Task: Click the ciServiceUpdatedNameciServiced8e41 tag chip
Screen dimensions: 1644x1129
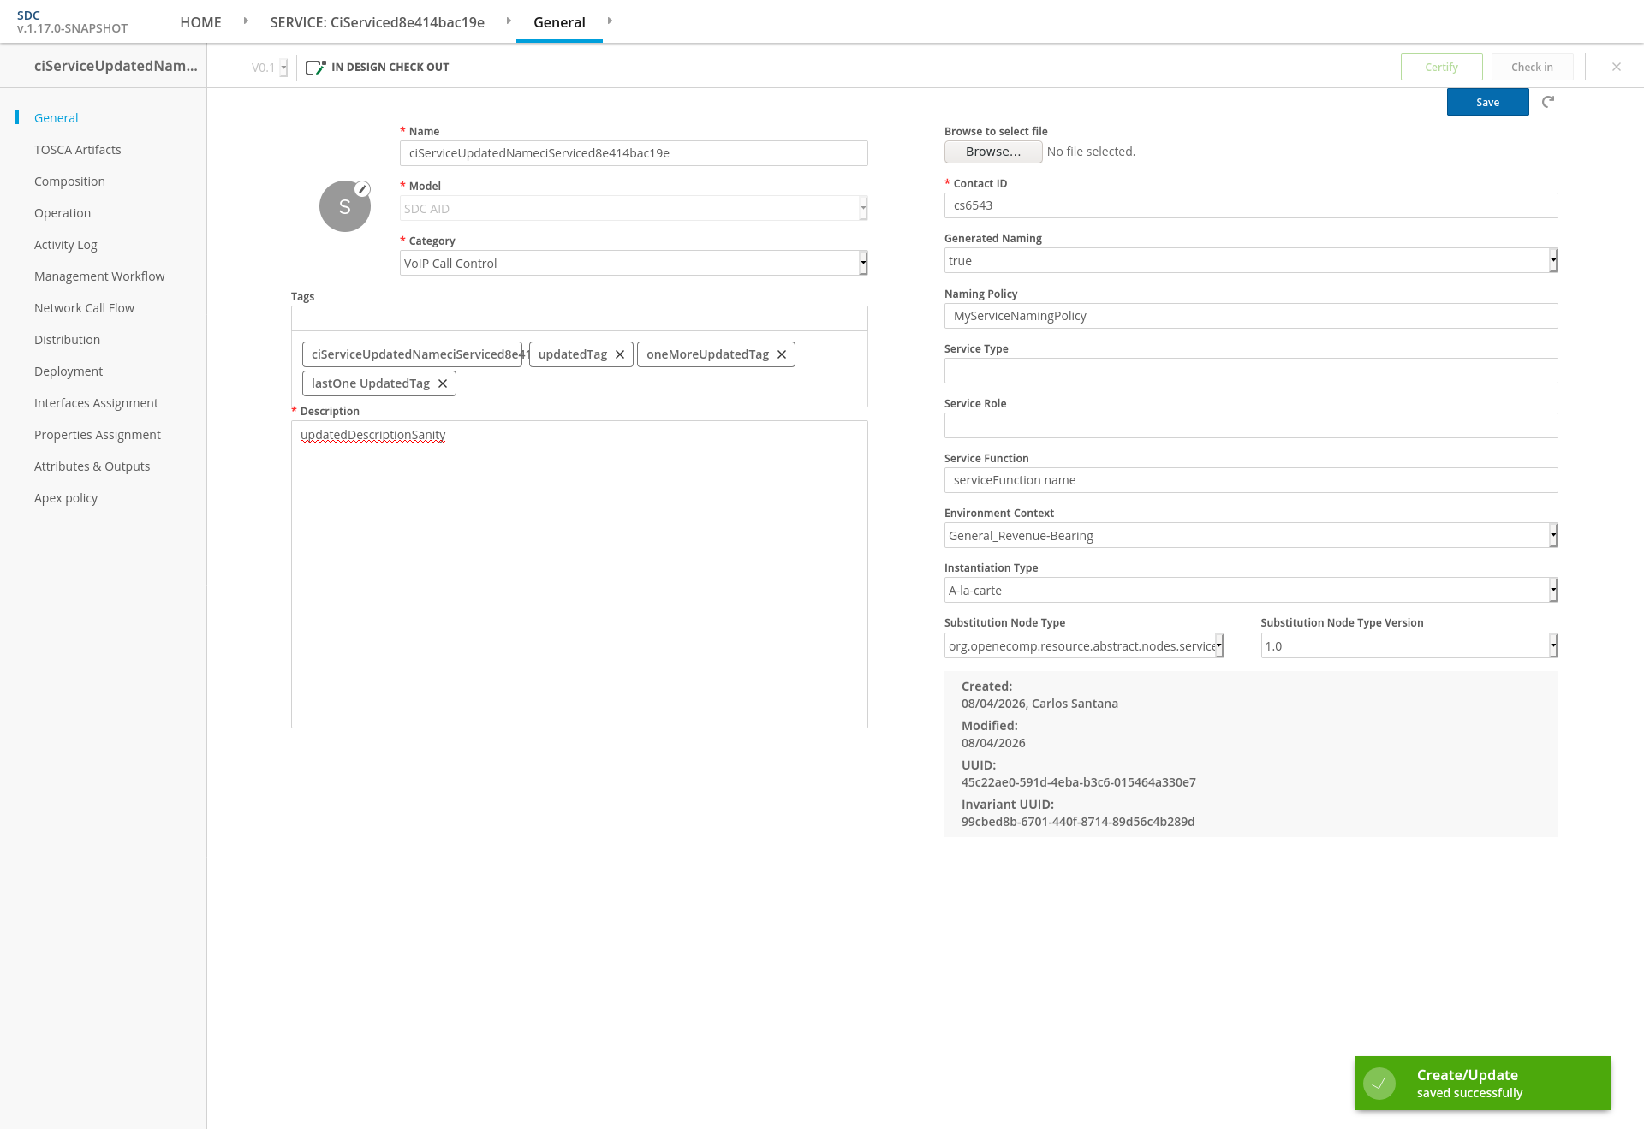Action: click(413, 354)
